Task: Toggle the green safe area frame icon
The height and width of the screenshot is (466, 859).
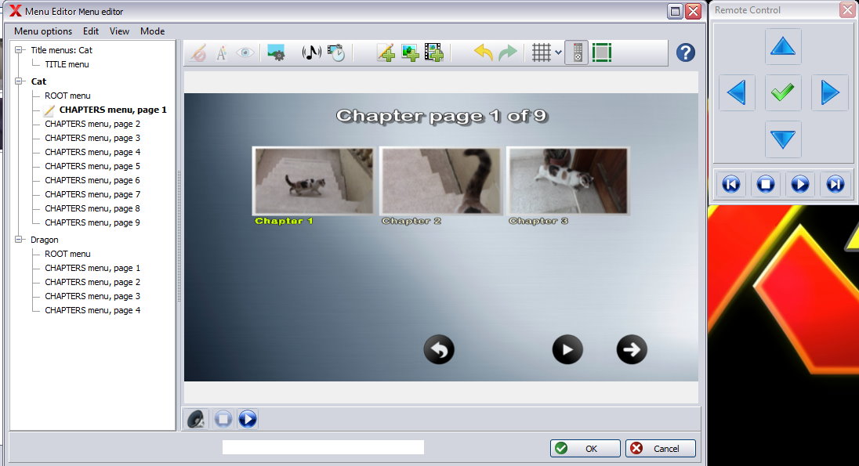Action: tap(601, 52)
